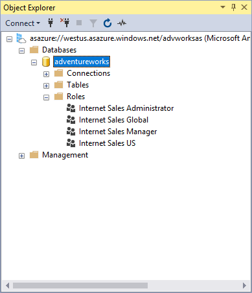Click the Stop square icon
Image resolution: width=252 pixels, height=293 pixels.
79,23
